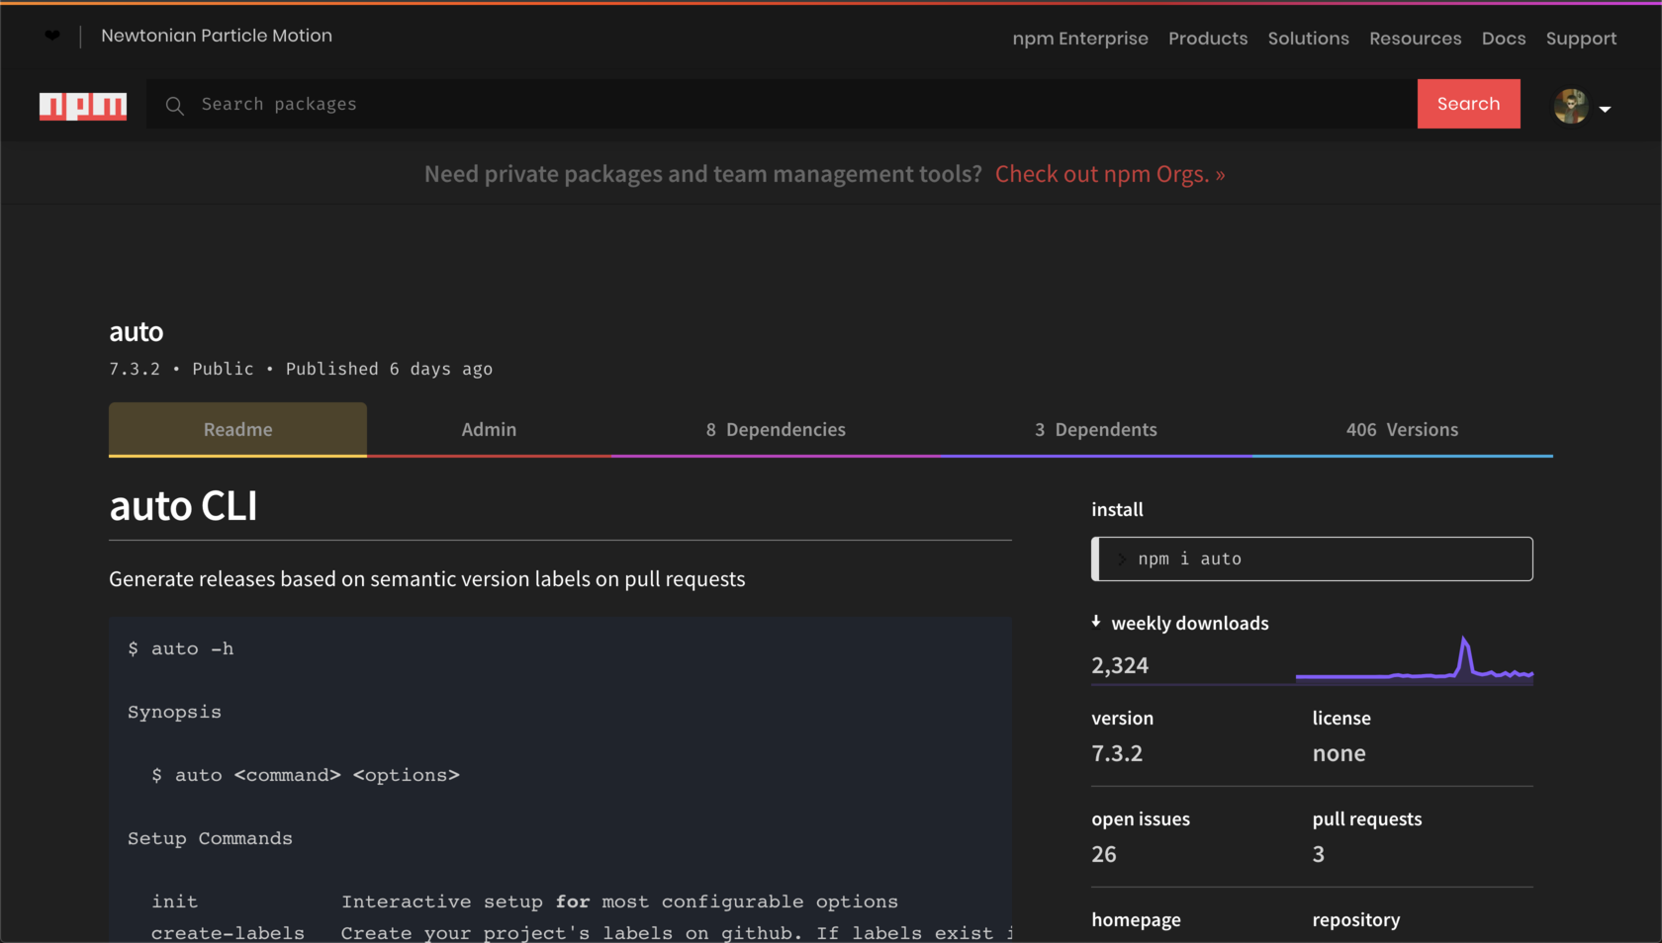Click the license value none
The width and height of the screenshot is (1662, 943).
1339,753
